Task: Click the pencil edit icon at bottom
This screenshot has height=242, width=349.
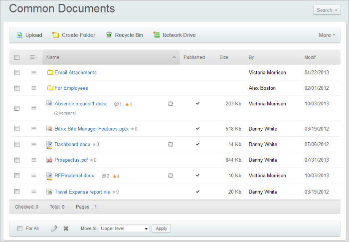Action: pos(54,229)
